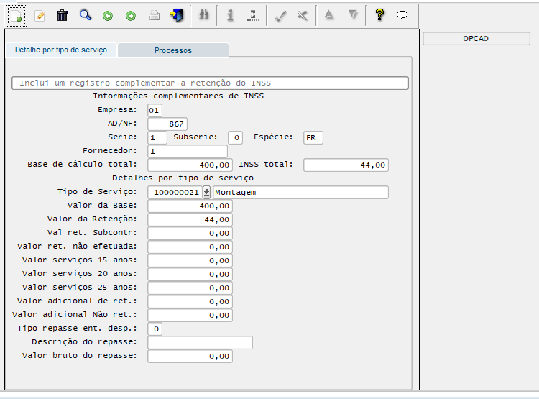Click the Valor serviços 20 anos field
539x399 pixels.
(190, 274)
